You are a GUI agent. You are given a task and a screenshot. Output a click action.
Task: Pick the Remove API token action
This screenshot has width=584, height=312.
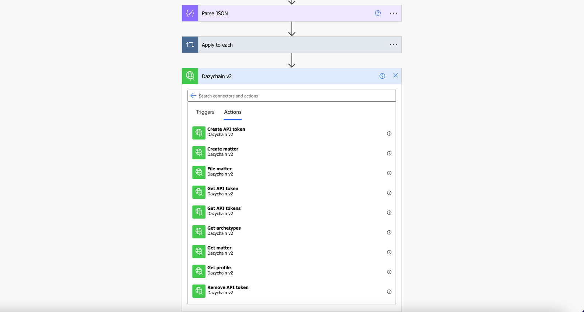pos(292,291)
